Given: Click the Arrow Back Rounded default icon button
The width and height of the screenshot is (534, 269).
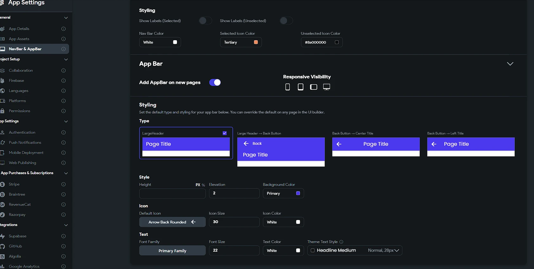Looking at the screenshot, I should pyautogui.click(x=172, y=222).
